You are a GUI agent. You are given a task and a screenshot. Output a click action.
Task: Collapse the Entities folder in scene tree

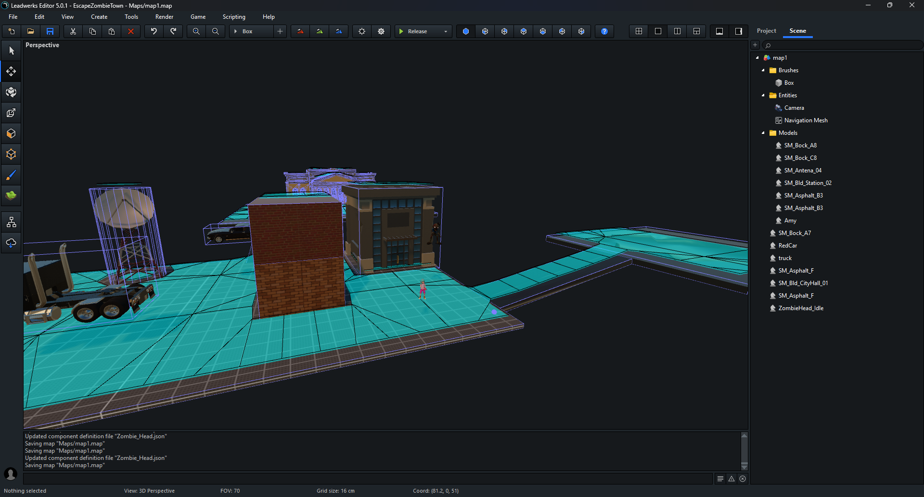click(763, 95)
